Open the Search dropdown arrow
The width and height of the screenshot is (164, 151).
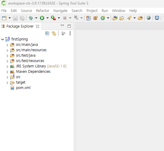(134, 18)
